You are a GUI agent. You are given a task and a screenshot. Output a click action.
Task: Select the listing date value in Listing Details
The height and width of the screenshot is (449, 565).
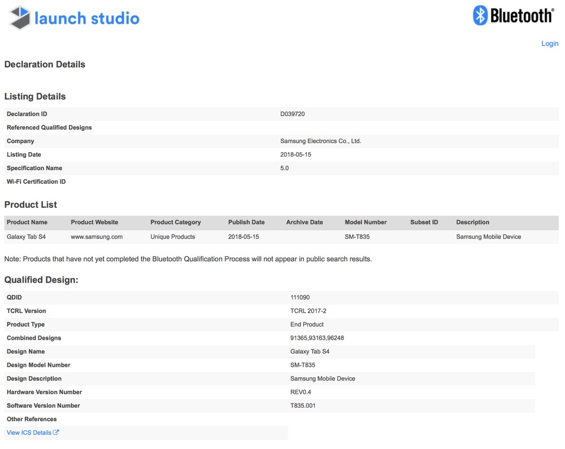[x=295, y=154]
